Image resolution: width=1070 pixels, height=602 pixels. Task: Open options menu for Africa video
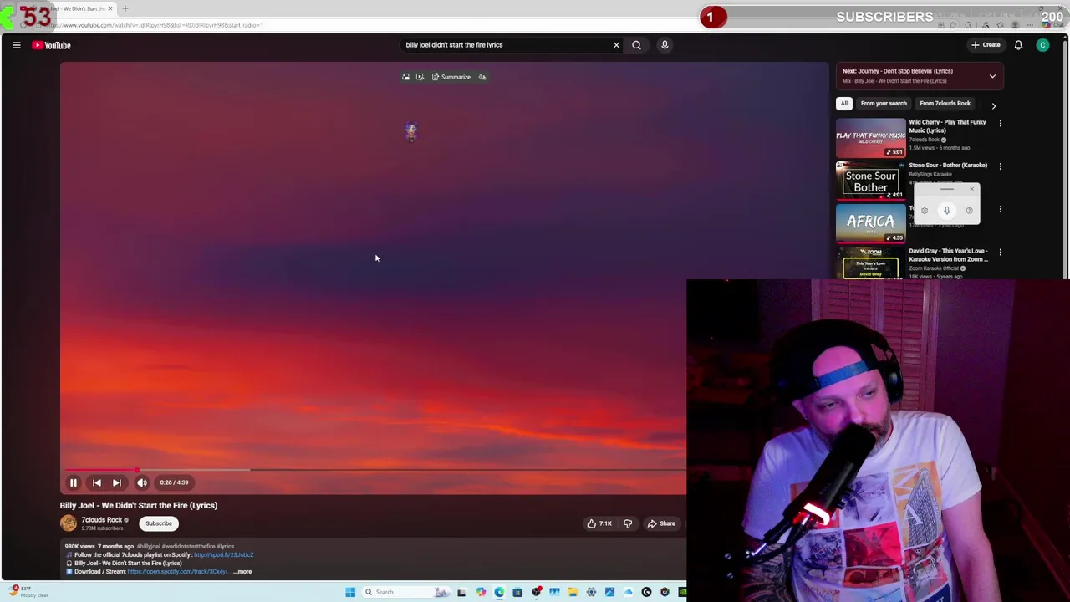click(x=1000, y=209)
